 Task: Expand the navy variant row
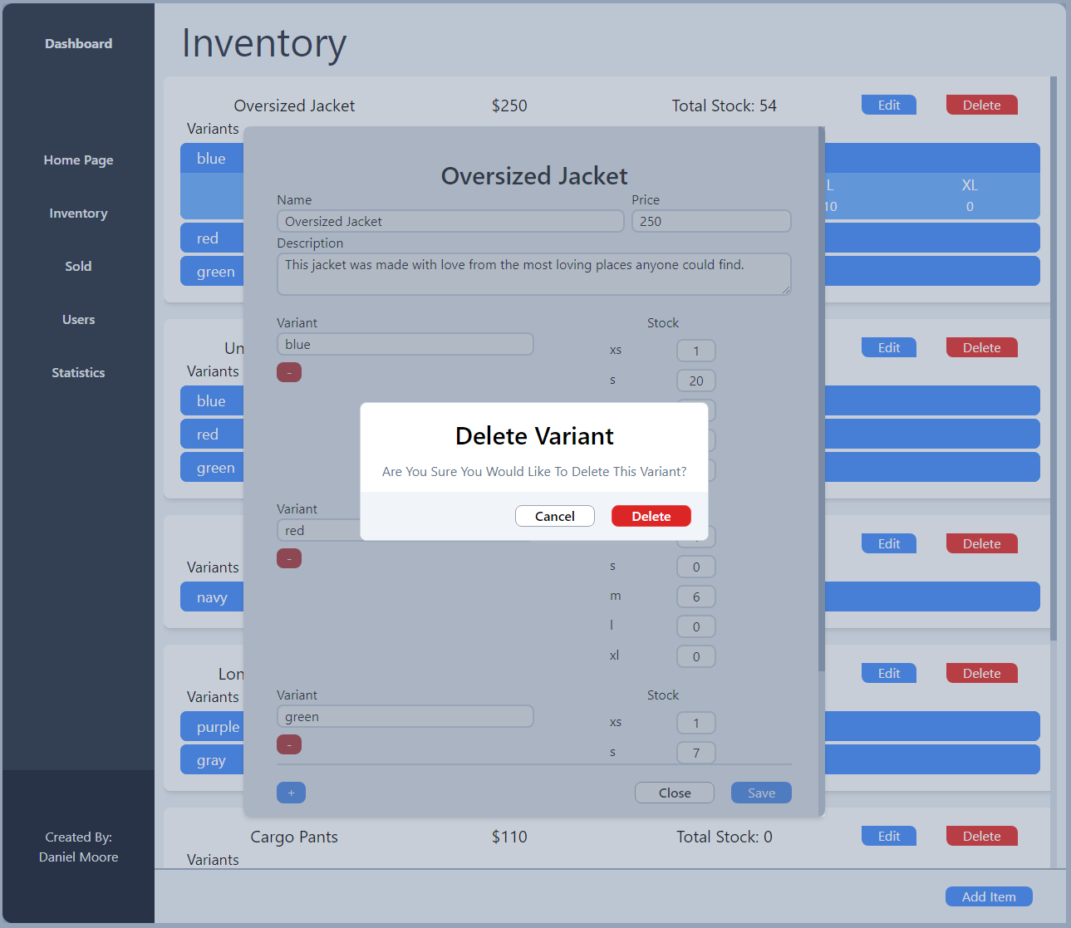[610, 597]
